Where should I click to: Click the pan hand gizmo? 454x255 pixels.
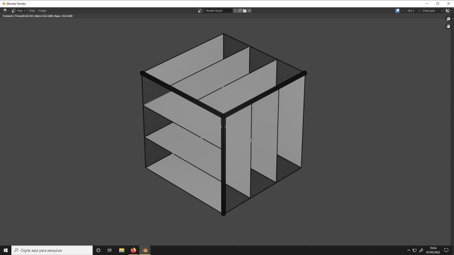click(448, 26)
